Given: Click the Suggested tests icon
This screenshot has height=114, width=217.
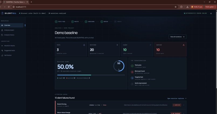Looking at the screenshot, I should [2, 50].
